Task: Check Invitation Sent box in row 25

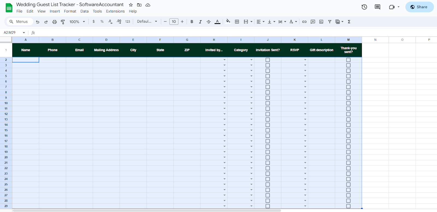Action: pos(268,184)
